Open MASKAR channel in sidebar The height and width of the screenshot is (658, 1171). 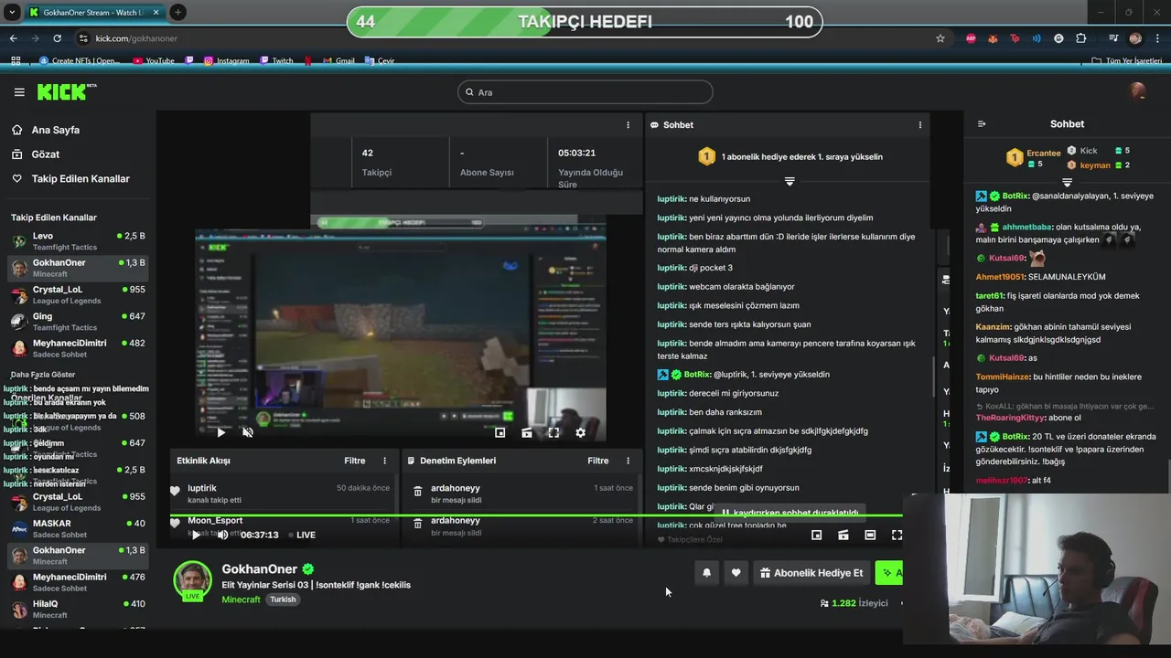coord(77,529)
